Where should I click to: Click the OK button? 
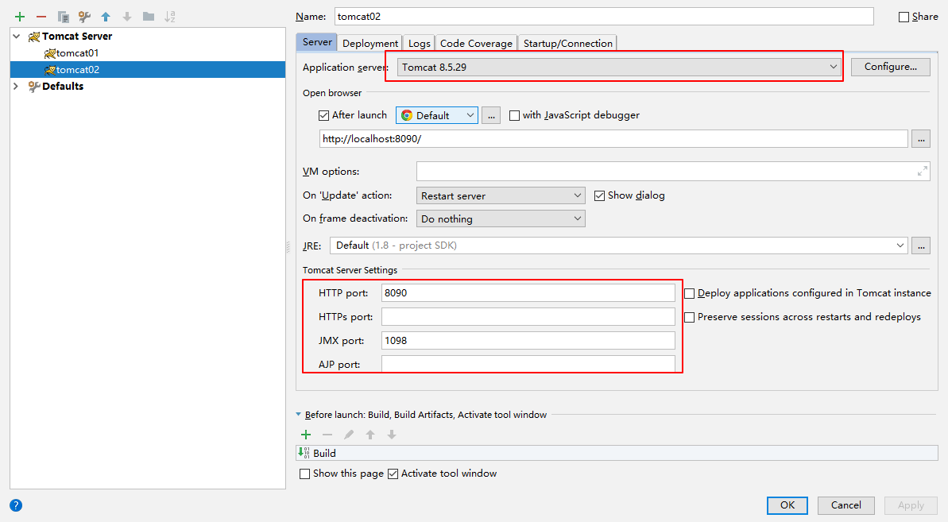787,505
